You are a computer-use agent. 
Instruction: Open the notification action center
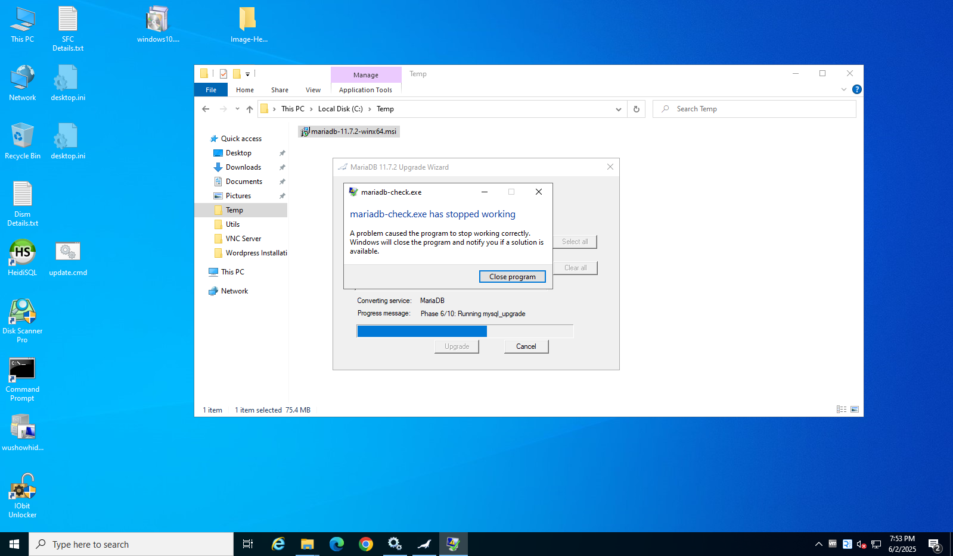click(935, 544)
